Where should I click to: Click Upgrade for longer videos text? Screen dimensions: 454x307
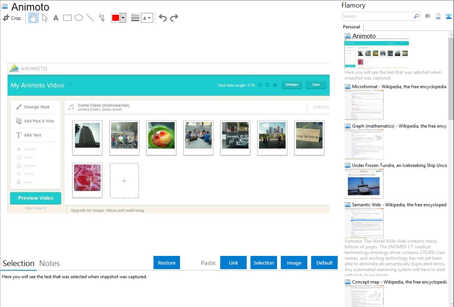[x=107, y=210]
